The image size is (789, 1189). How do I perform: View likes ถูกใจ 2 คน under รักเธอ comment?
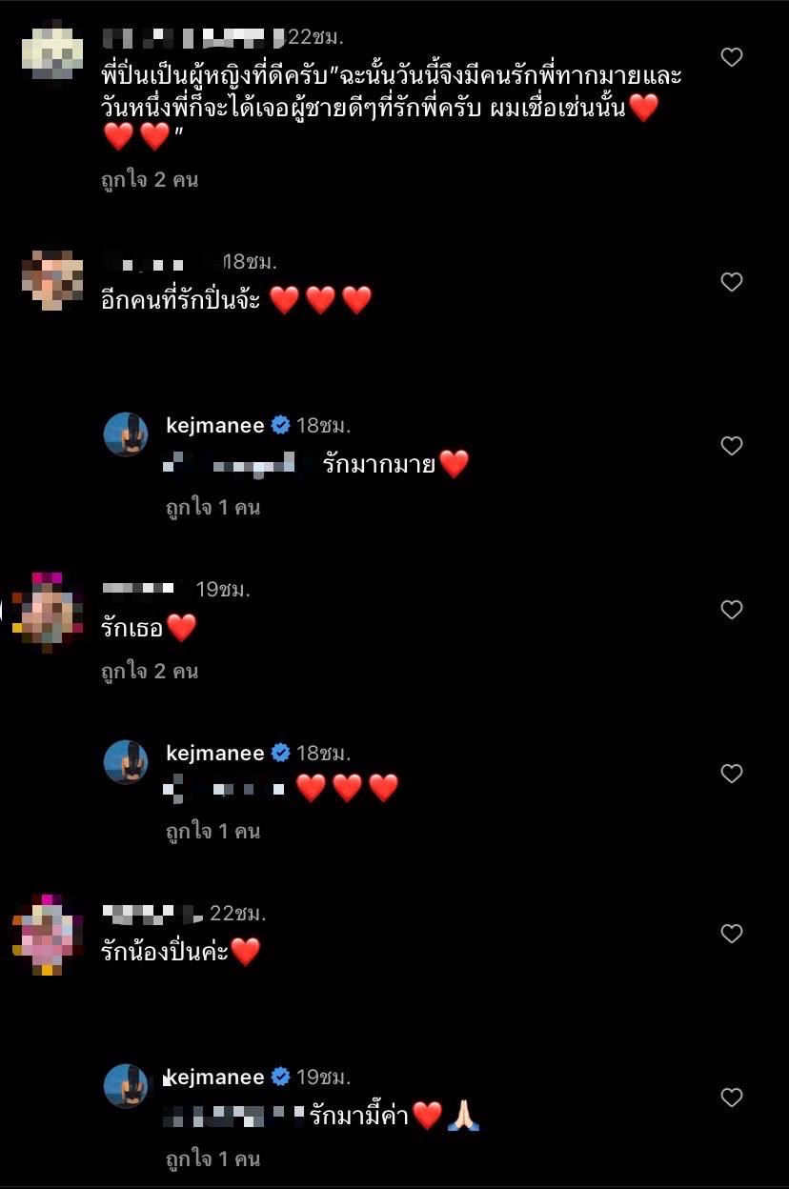click(x=150, y=671)
